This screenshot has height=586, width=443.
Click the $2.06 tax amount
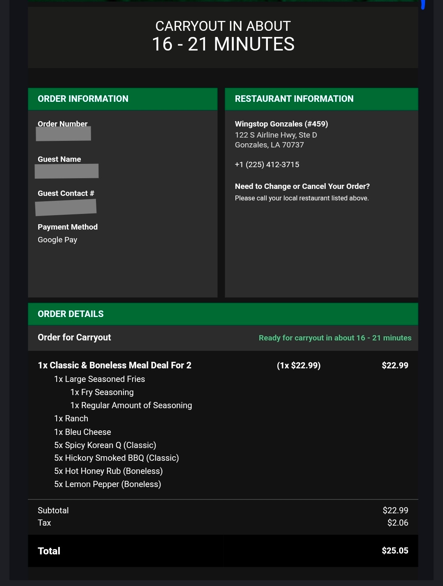coord(397,523)
